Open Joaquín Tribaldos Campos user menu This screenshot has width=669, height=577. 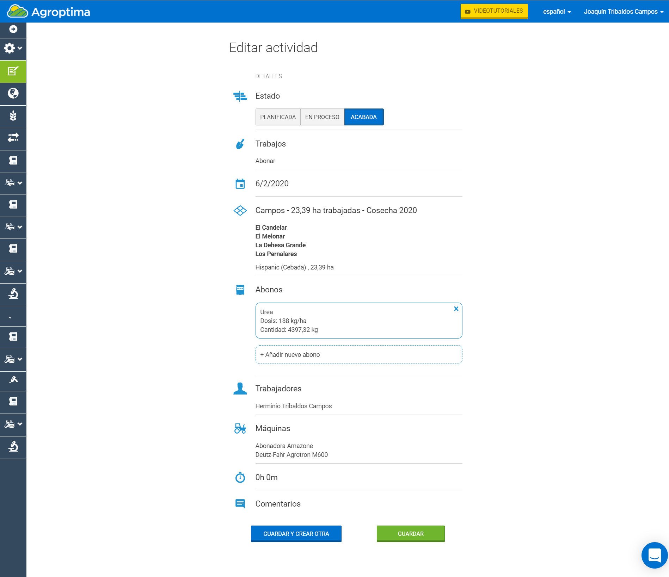(623, 12)
